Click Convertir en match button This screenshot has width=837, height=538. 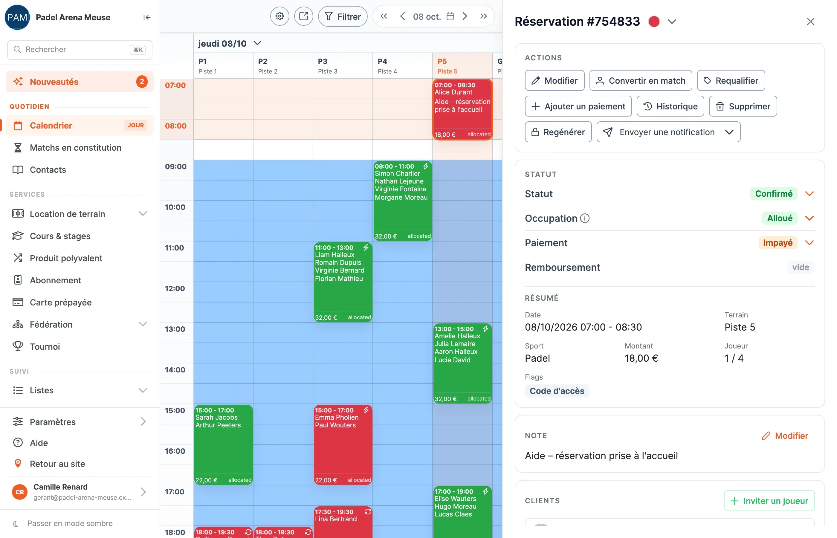point(640,81)
